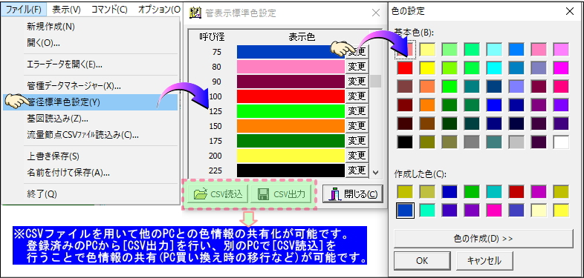Click the pink color bar for diameter 80

coord(291,67)
